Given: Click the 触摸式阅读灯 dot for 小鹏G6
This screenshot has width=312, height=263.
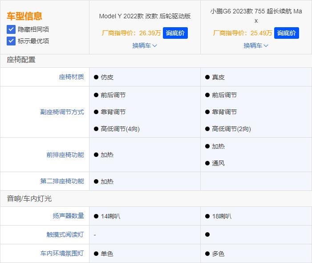Looking at the screenshot, I should pyautogui.click(x=207, y=234).
